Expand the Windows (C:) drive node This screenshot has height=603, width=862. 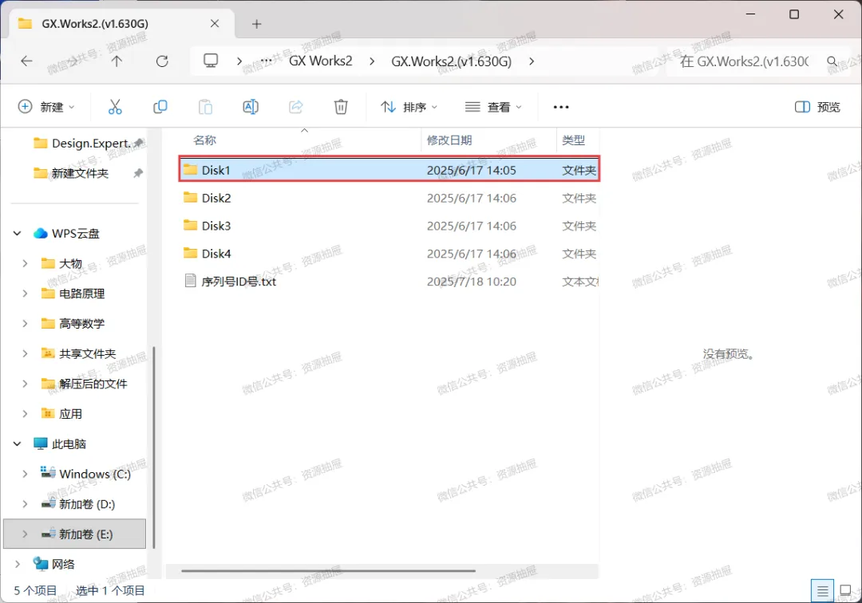click(x=25, y=474)
